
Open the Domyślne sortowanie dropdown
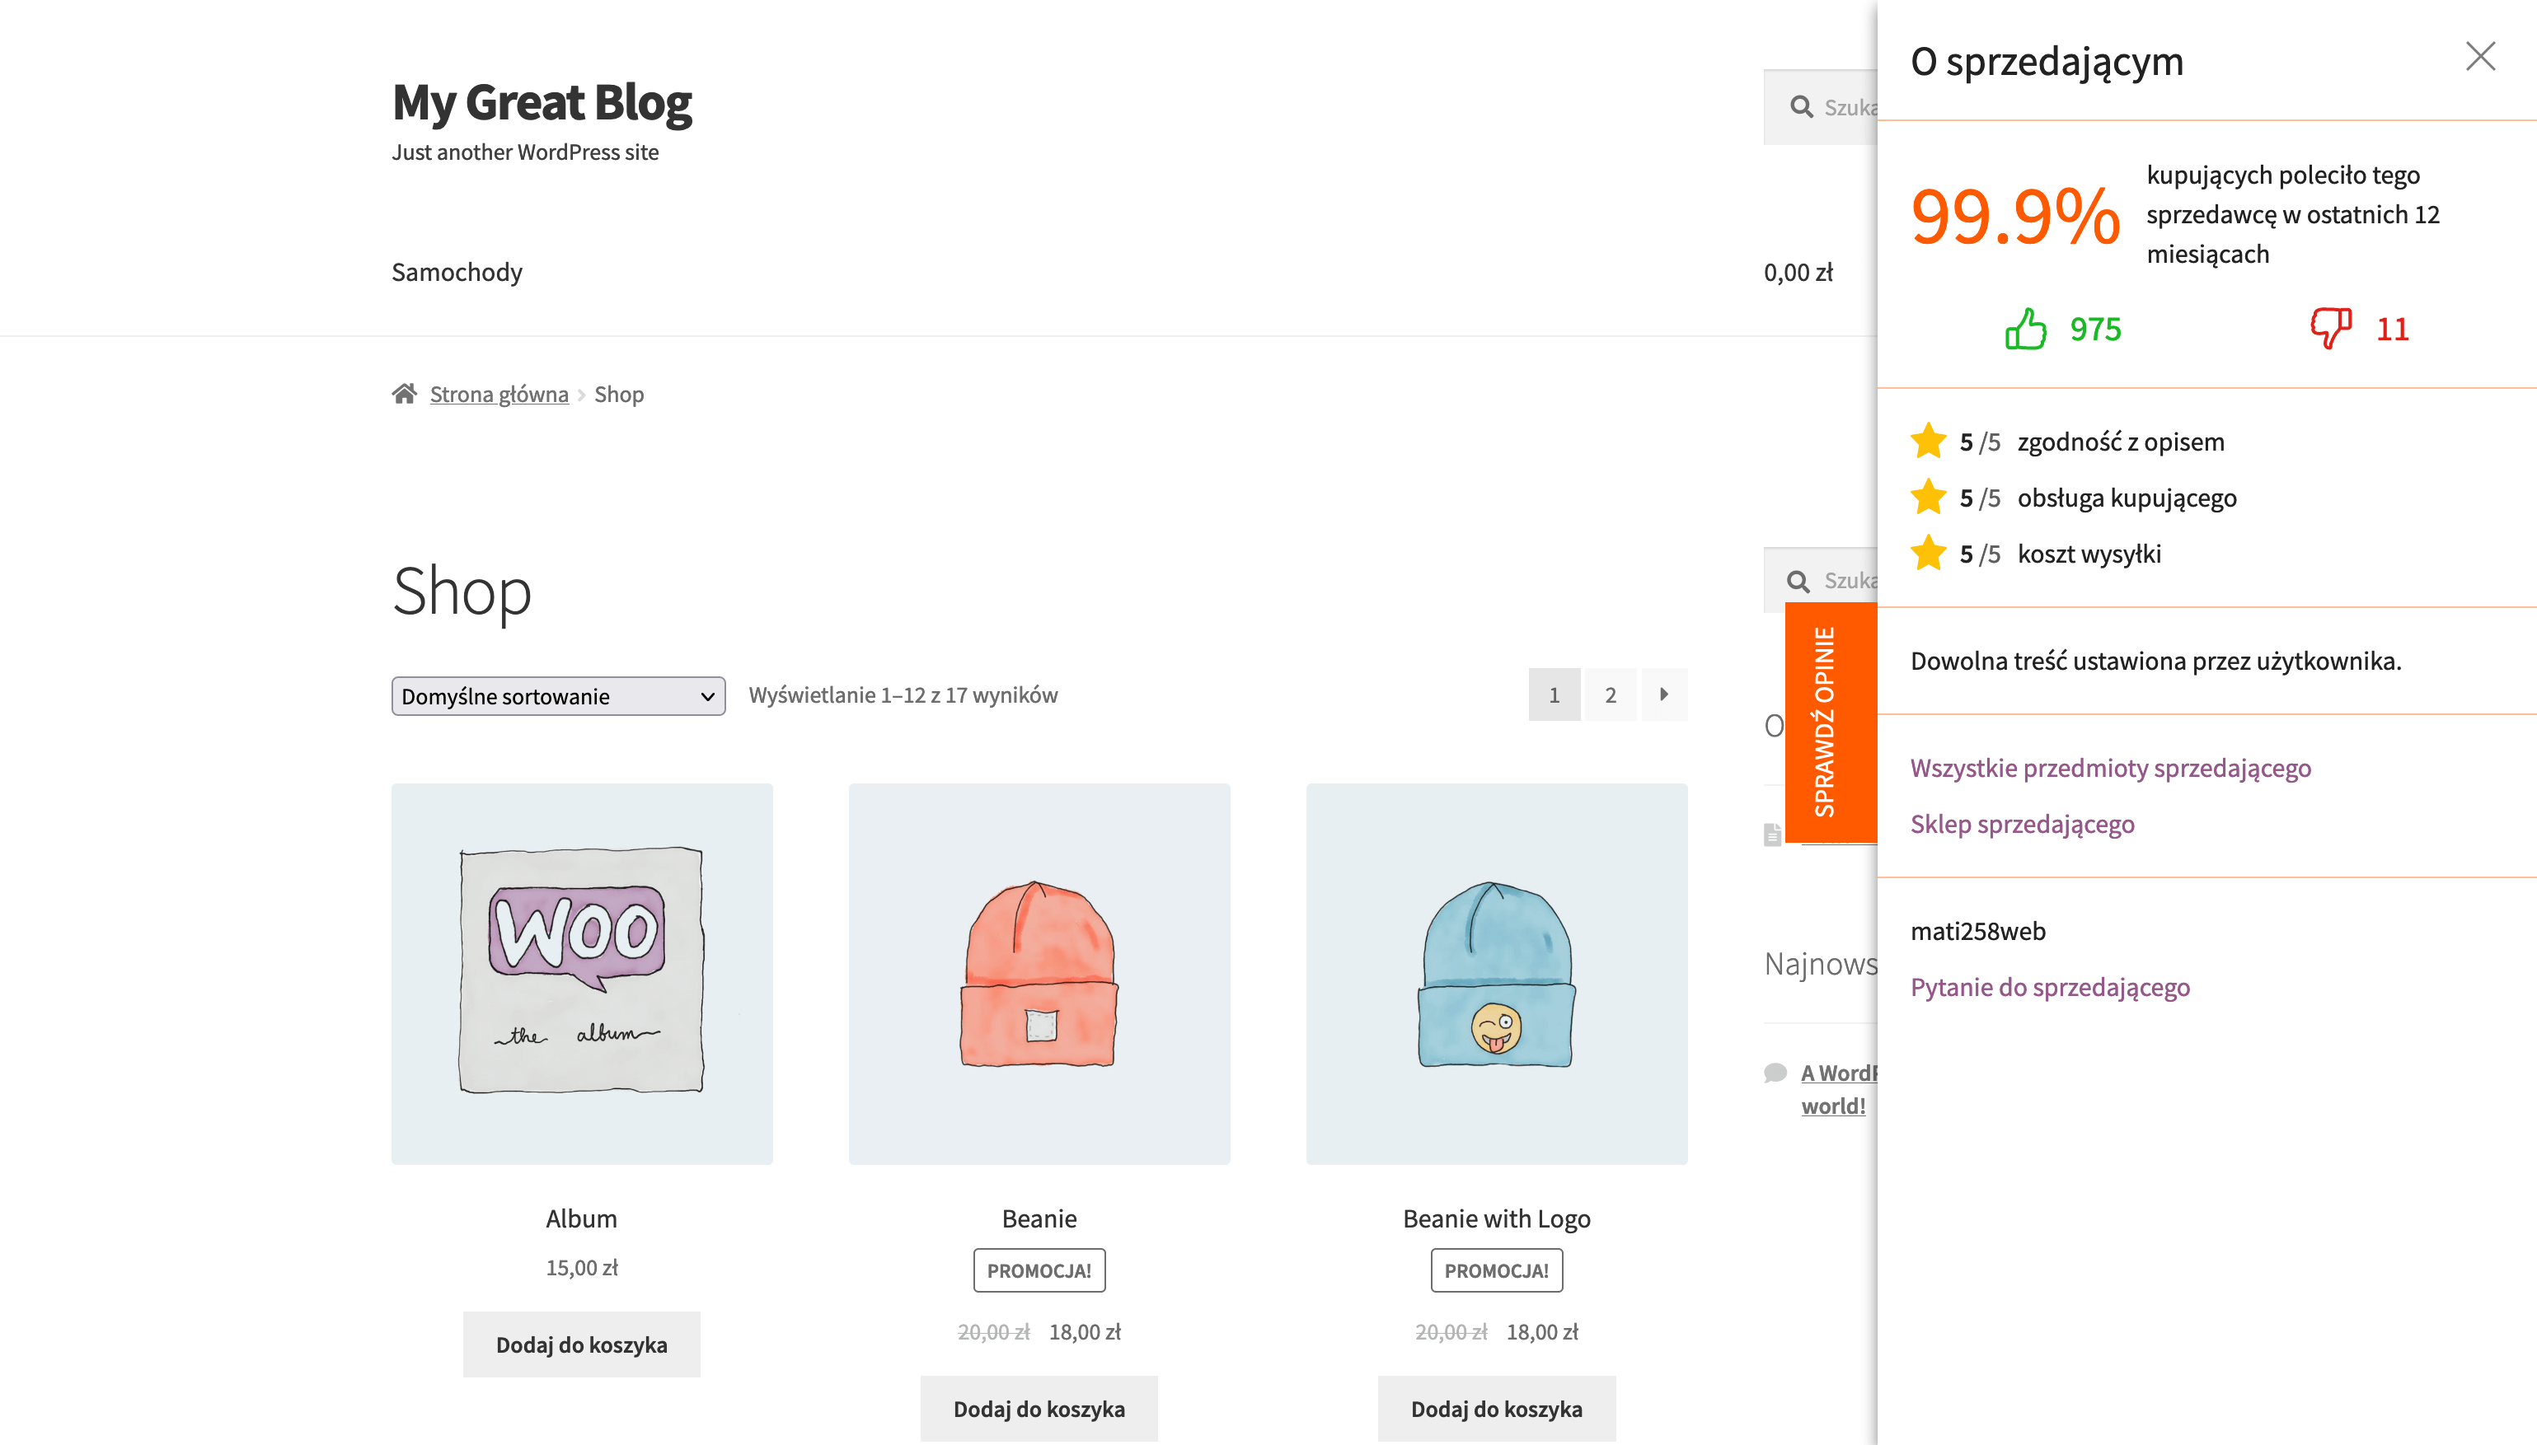coord(558,697)
